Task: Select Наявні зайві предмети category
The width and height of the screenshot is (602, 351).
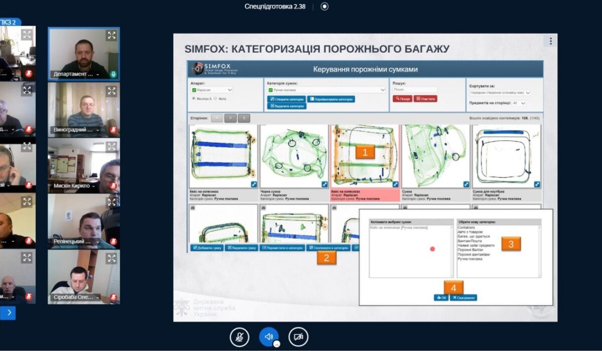Action: pos(476,245)
